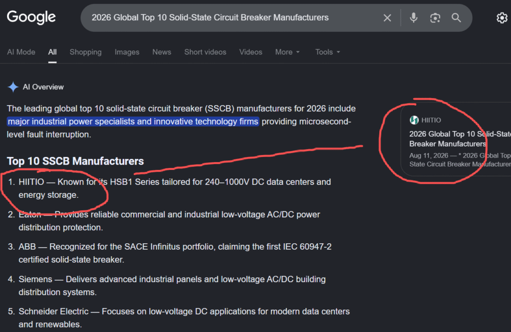Clear the search query with the X icon
The image size is (511, 332).
[387, 18]
